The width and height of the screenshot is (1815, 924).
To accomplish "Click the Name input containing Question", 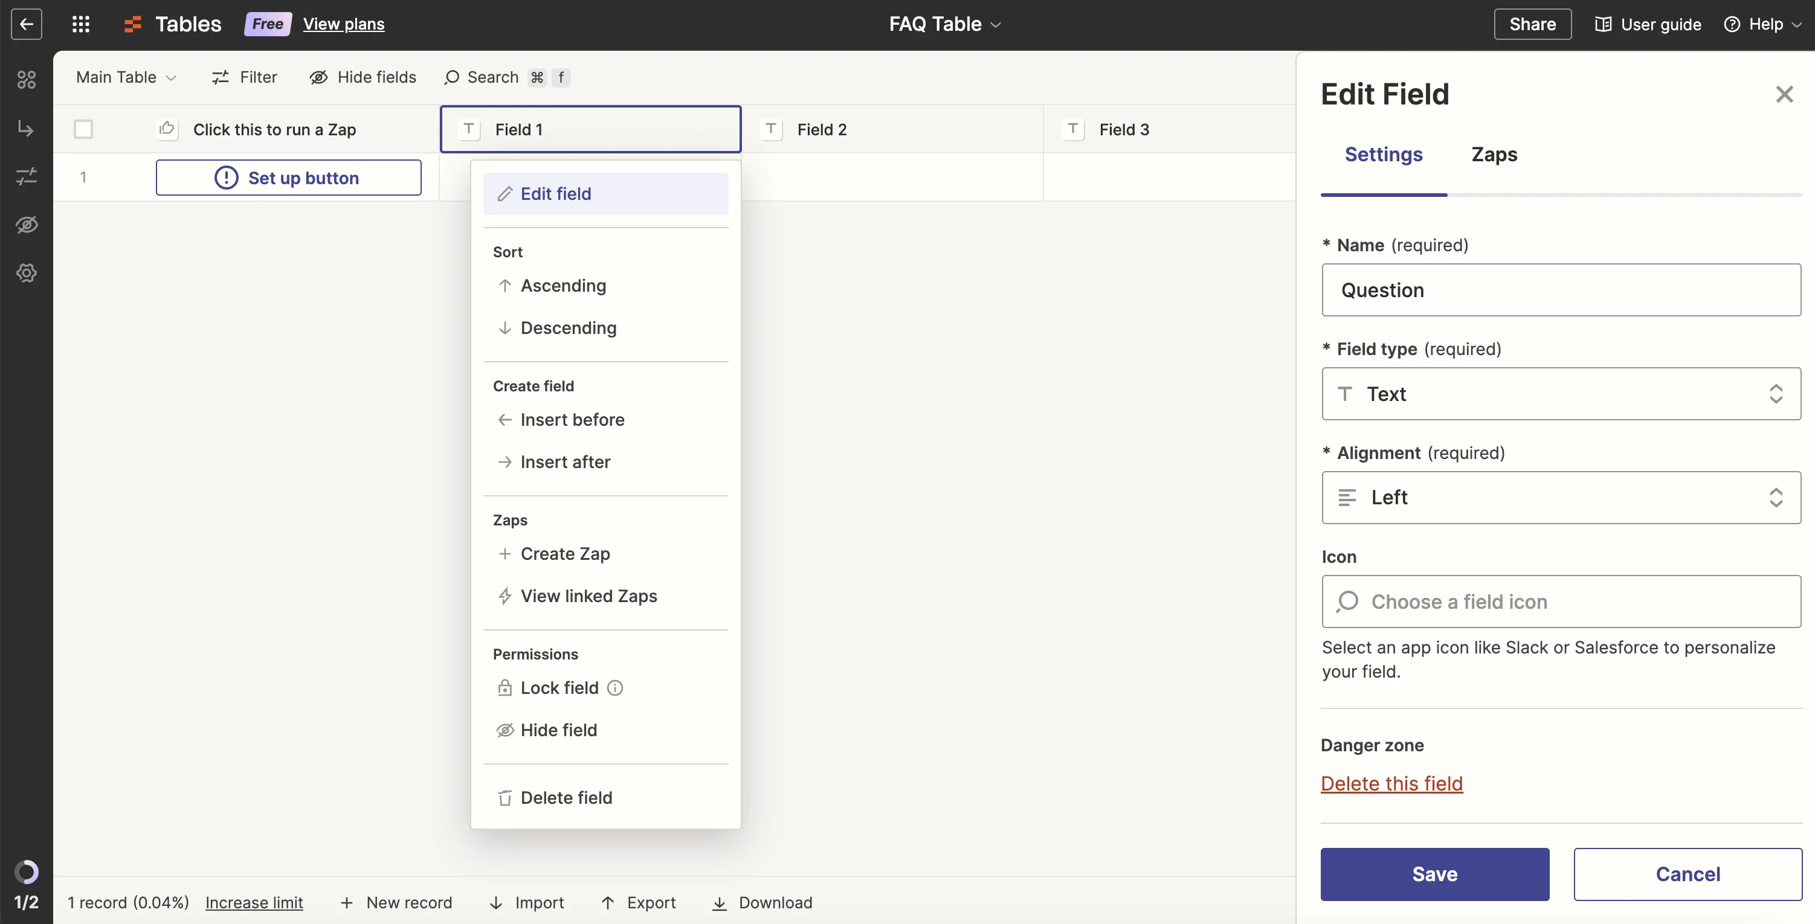I will click(1561, 290).
